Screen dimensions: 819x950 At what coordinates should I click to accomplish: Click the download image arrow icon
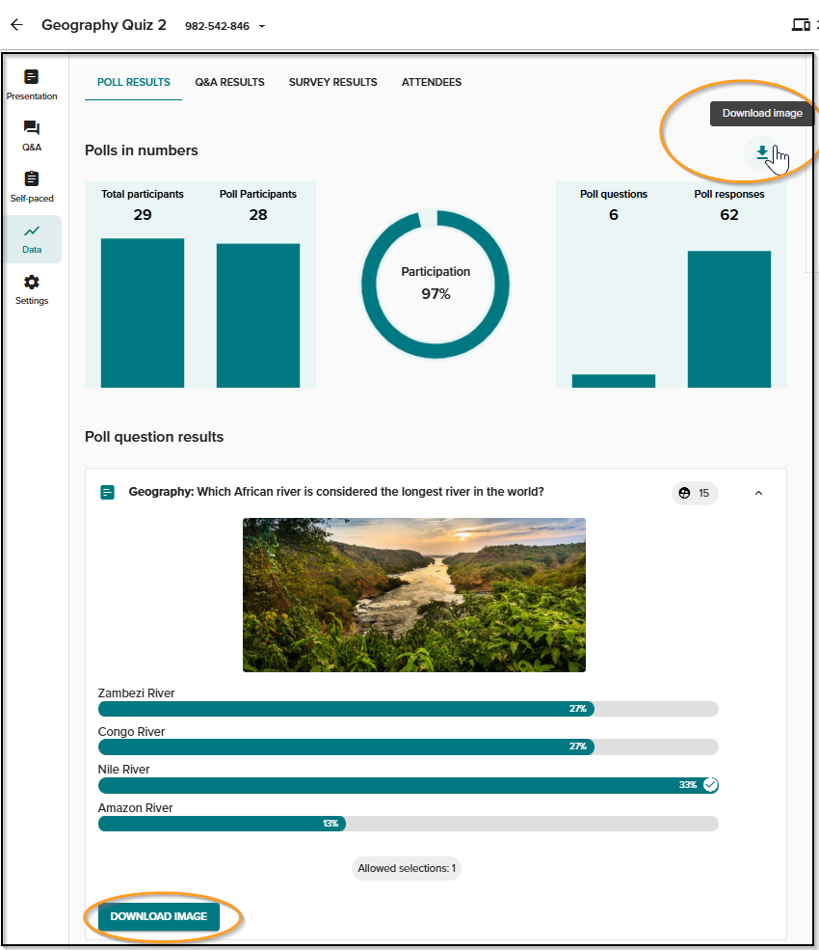click(763, 152)
